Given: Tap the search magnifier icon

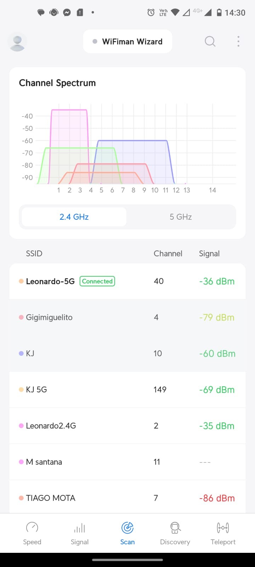Looking at the screenshot, I should point(210,41).
